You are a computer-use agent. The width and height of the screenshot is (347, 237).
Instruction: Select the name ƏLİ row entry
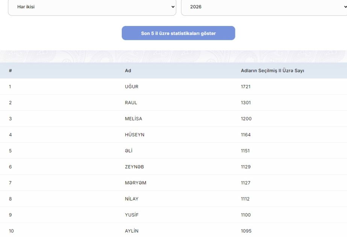point(129,151)
